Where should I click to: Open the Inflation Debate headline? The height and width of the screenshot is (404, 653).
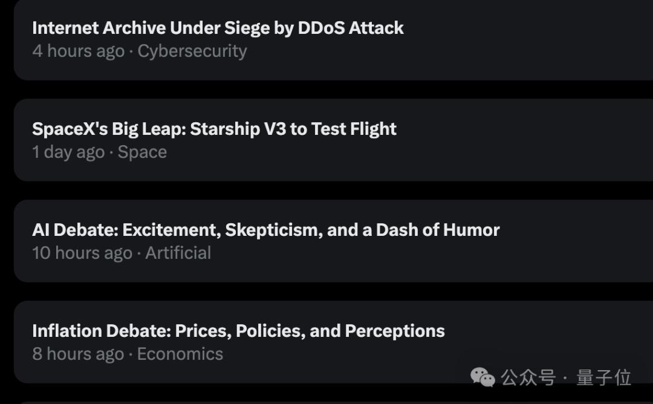pos(238,331)
